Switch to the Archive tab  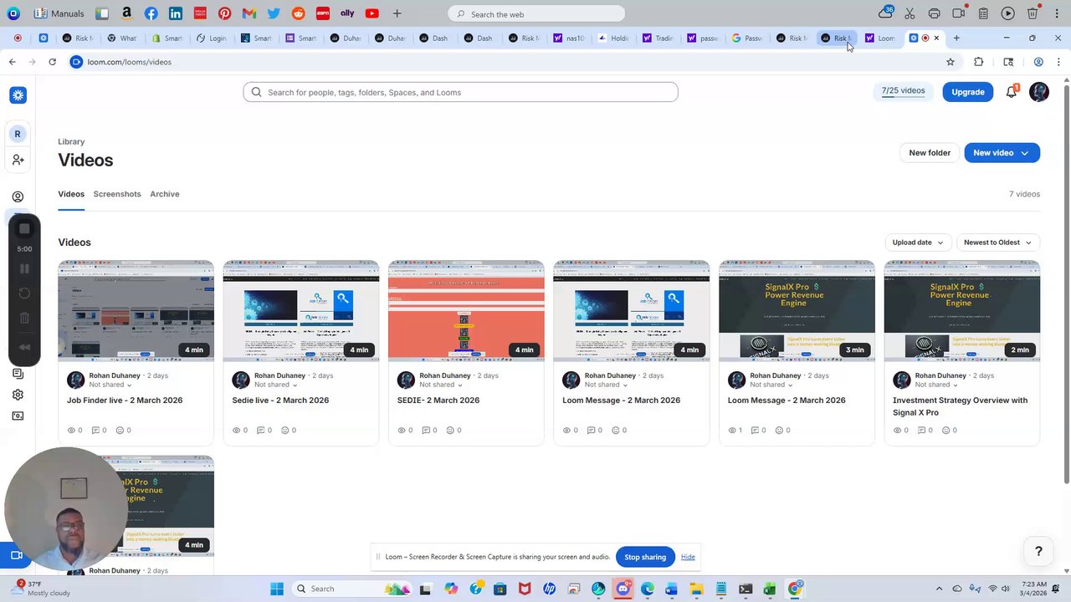pyautogui.click(x=165, y=194)
